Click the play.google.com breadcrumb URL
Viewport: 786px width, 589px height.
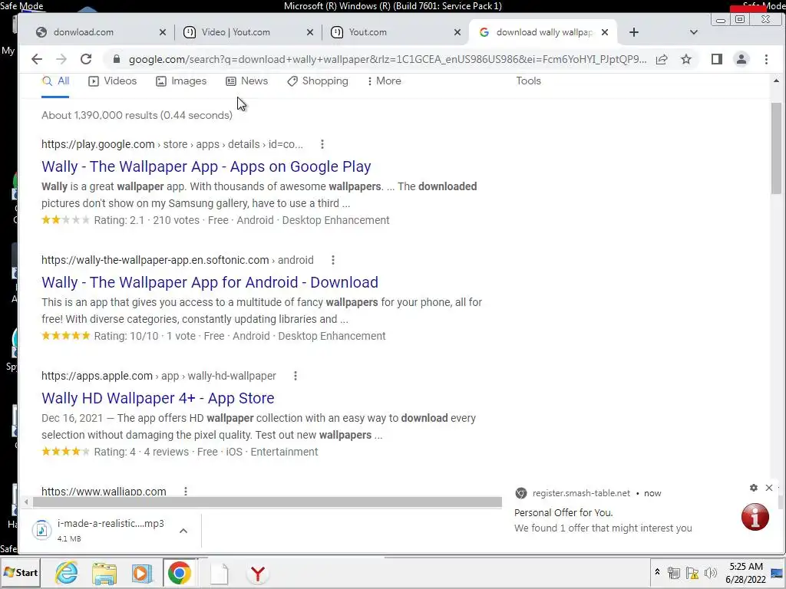pyautogui.click(x=172, y=144)
